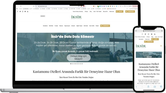Image resolution: width=166 pixels, height=93 pixels.
Task: Click the browser back arrow on the laptop
Action: click(x=17, y=6)
